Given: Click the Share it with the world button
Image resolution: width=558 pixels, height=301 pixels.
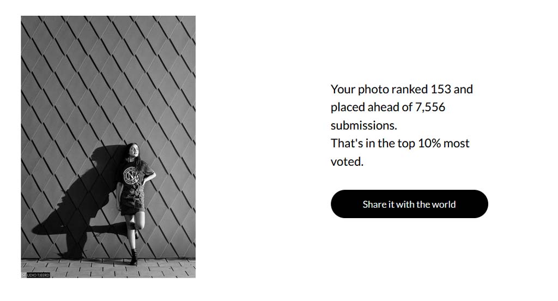Looking at the screenshot, I should pyautogui.click(x=409, y=204).
